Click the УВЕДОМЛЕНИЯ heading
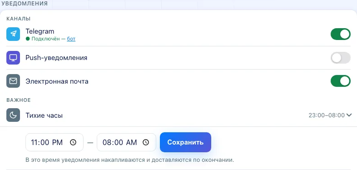357x170 pixels. click(25, 4)
